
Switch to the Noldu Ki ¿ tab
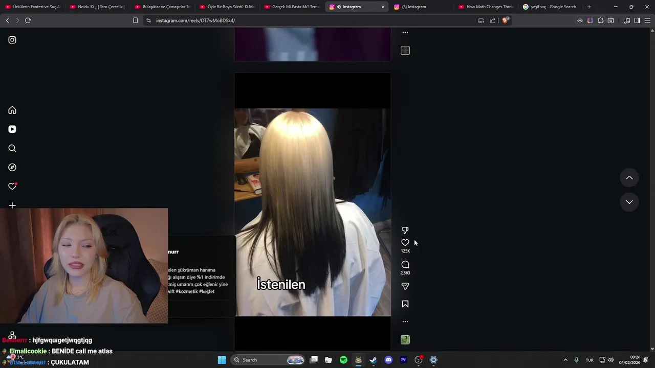(x=97, y=7)
